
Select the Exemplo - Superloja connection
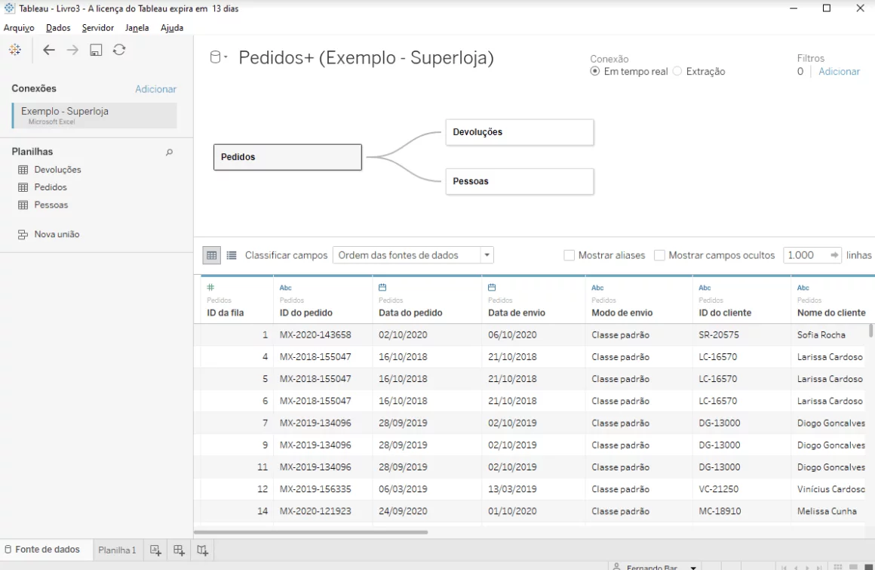[94, 116]
